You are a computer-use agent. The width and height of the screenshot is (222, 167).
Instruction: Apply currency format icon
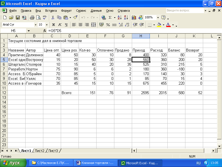101,25
